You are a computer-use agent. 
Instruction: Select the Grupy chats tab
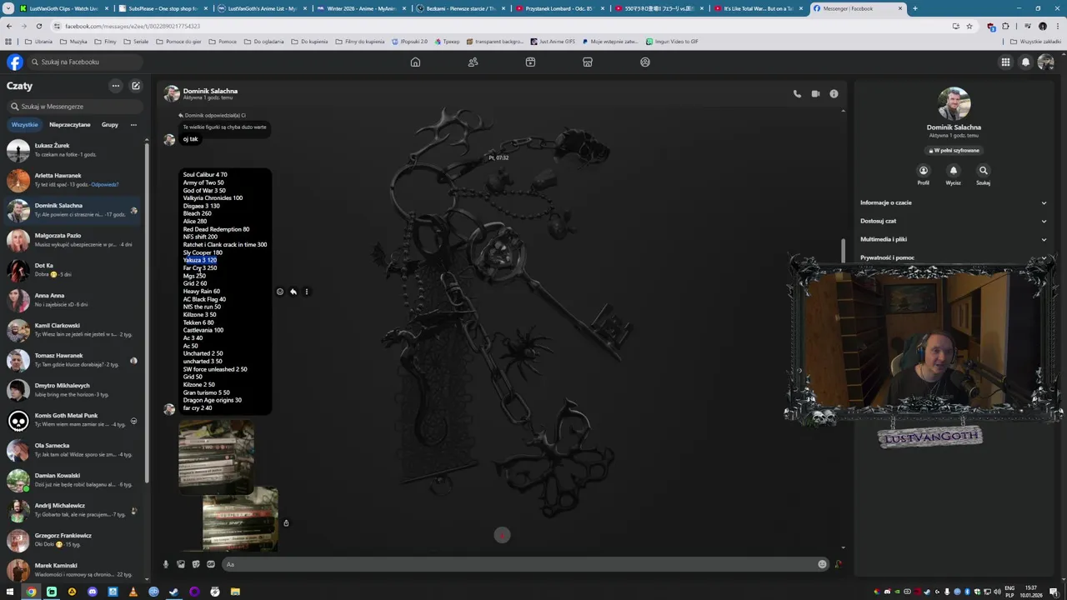point(110,125)
